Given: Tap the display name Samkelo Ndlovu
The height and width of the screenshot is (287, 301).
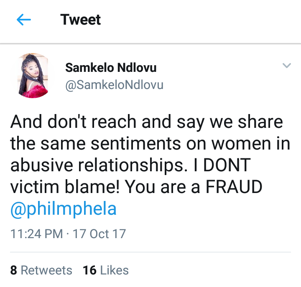Looking at the screenshot, I should coord(111,68).
